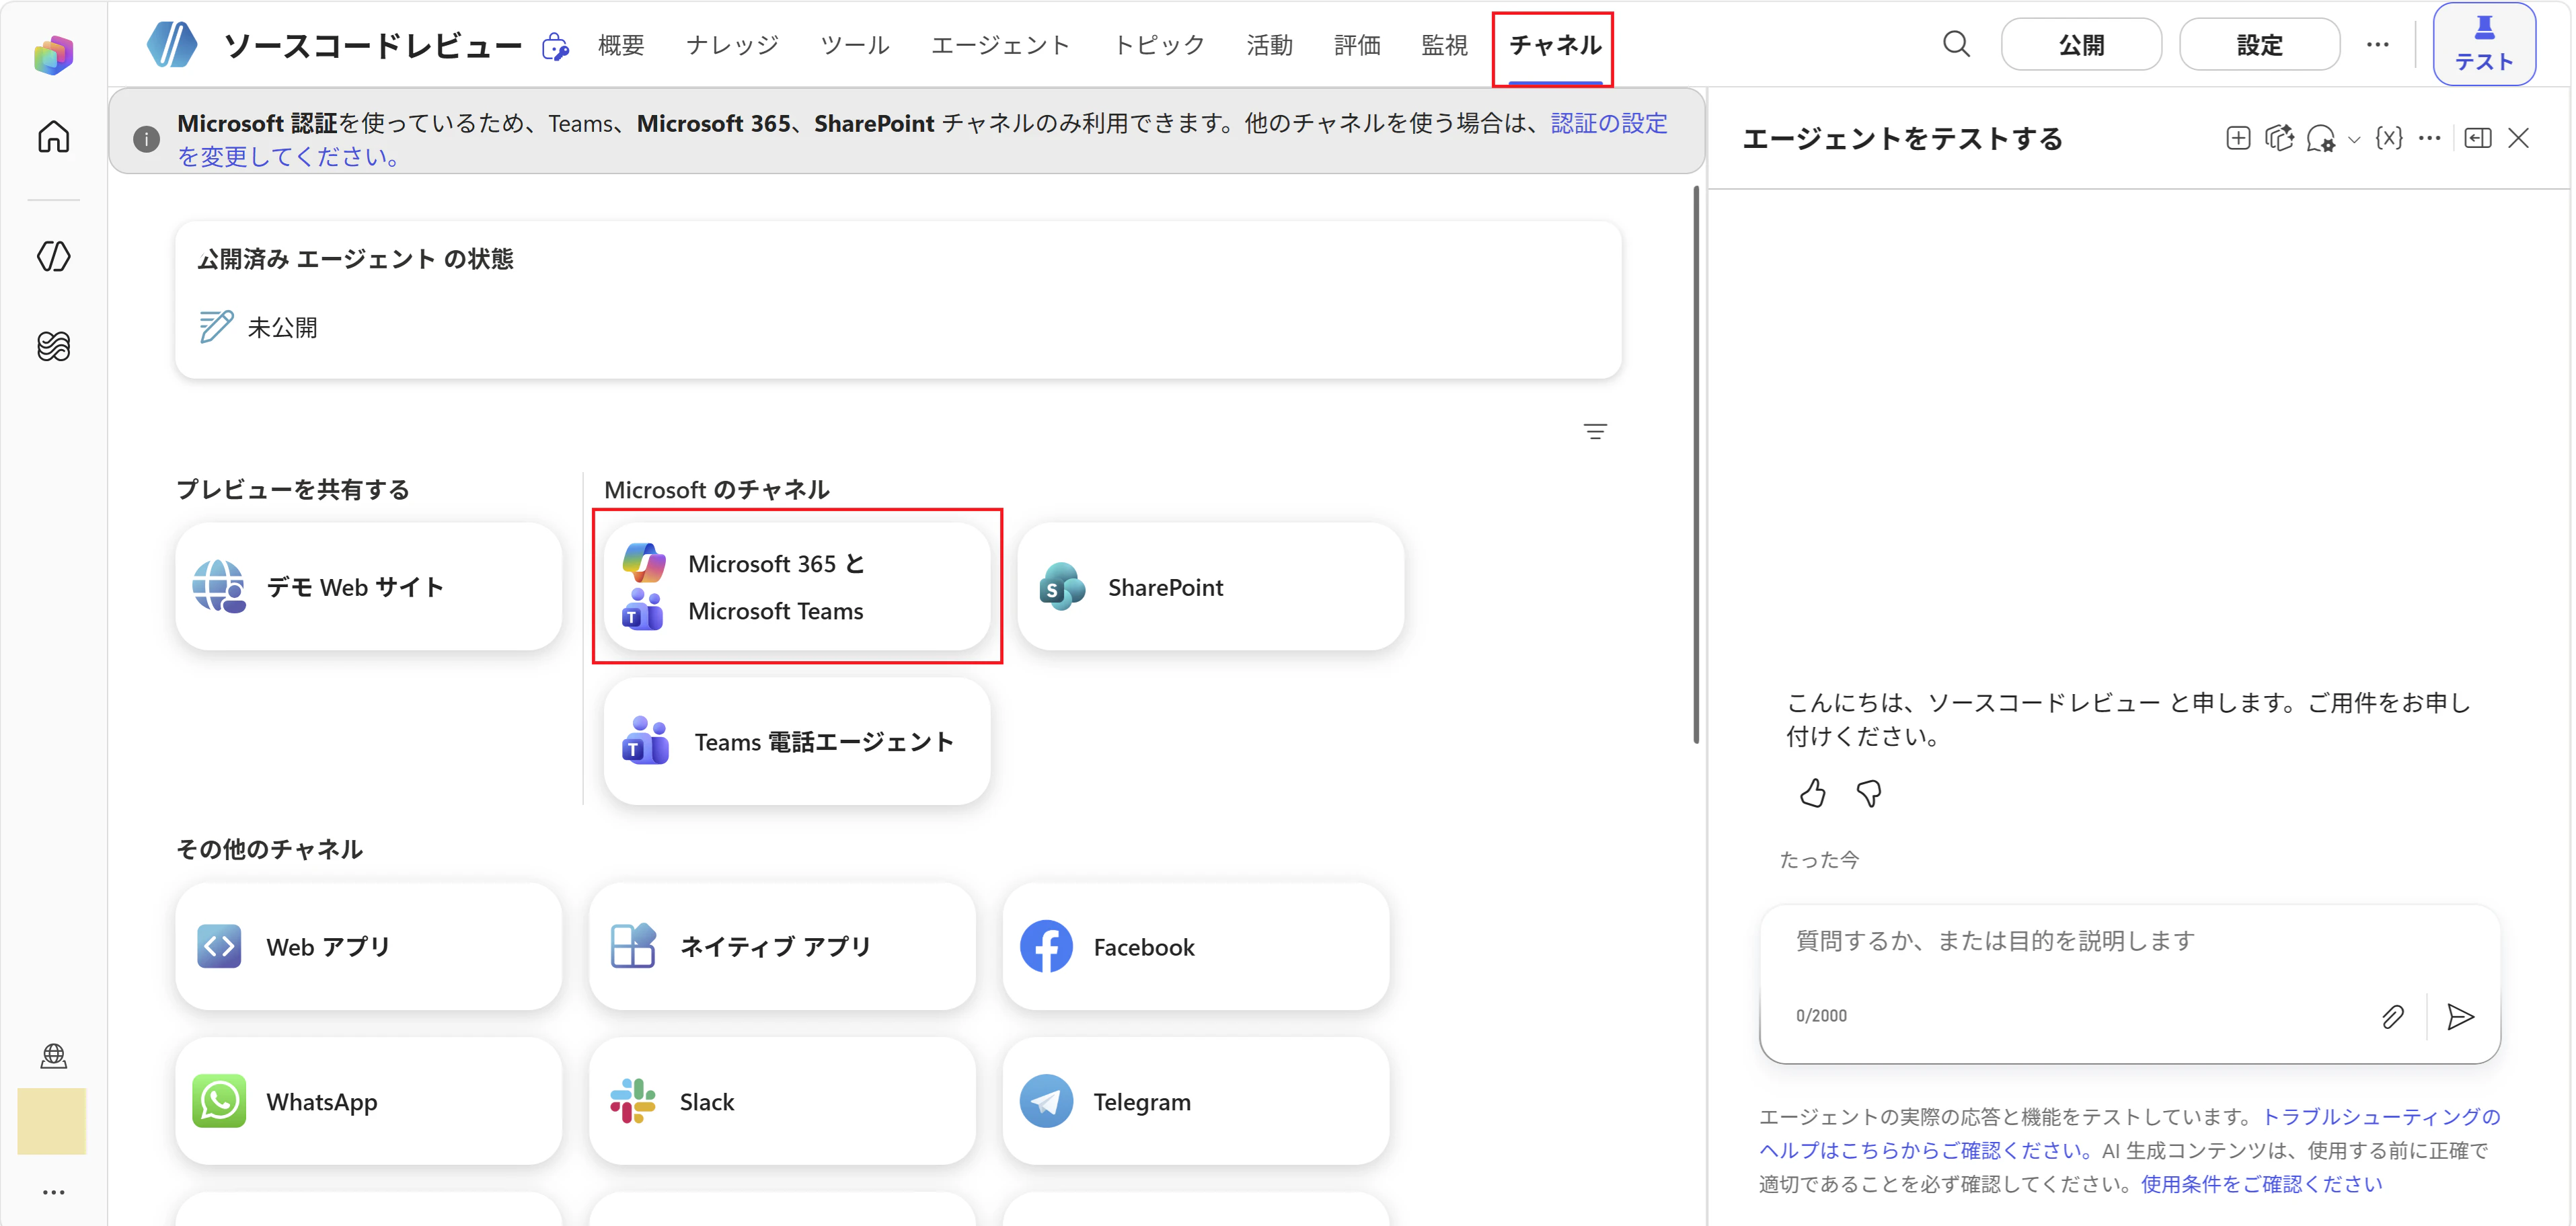The image size is (2576, 1226).
Task: Switch to the 概要 tab
Action: click(621, 45)
